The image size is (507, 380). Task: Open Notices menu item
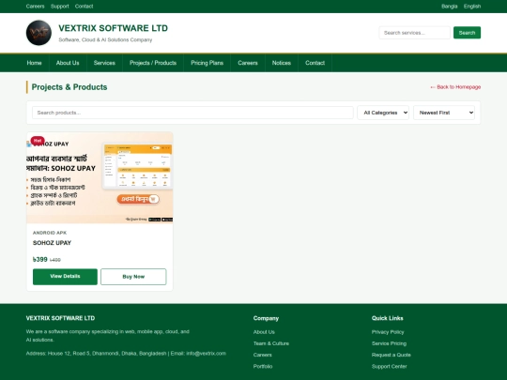coord(282,63)
